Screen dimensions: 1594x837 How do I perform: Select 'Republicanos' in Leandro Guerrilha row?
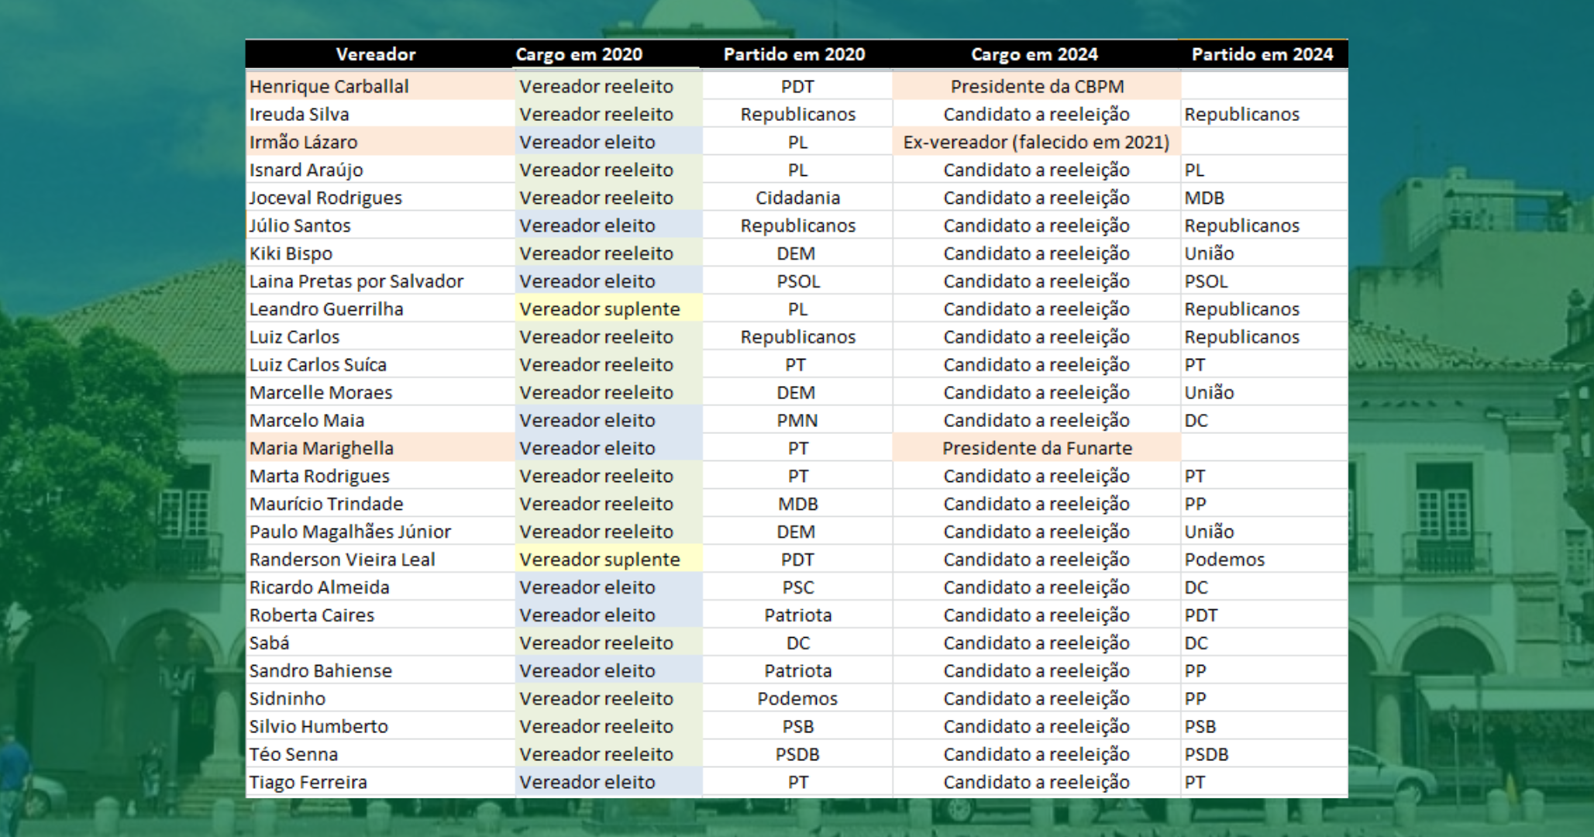click(1264, 309)
